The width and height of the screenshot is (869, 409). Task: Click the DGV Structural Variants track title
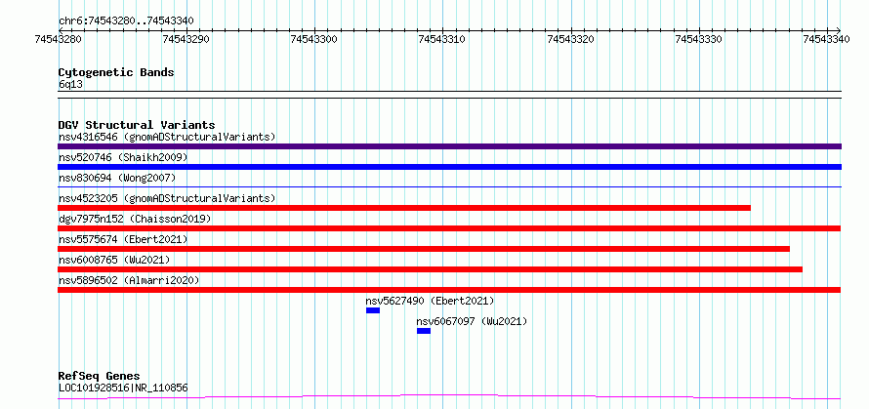click(x=137, y=125)
